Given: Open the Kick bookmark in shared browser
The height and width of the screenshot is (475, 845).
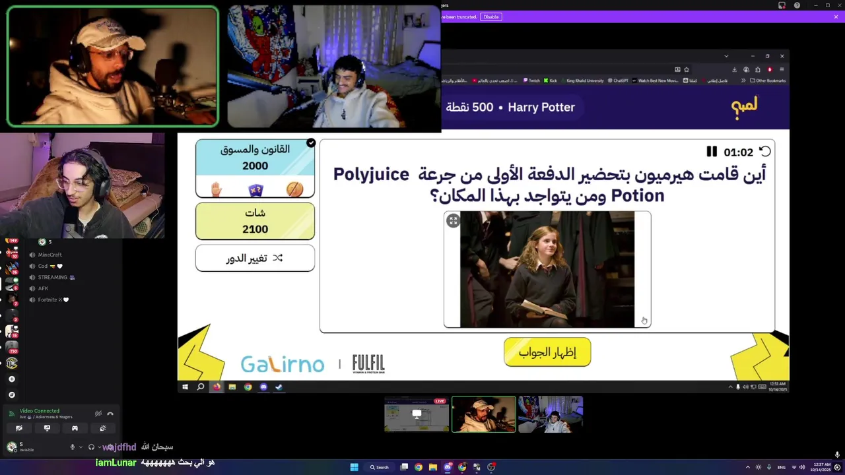Looking at the screenshot, I should click(x=551, y=80).
